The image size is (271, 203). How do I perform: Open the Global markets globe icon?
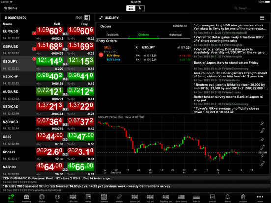(x=42, y=198)
